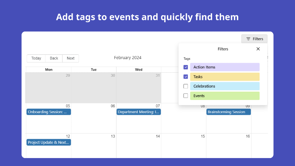Select February 13 date cell

pyautogui.click(x=94, y=146)
